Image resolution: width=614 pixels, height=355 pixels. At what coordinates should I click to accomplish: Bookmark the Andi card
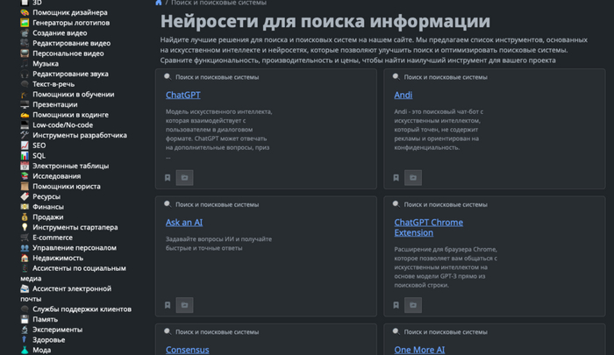tap(396, 178)
